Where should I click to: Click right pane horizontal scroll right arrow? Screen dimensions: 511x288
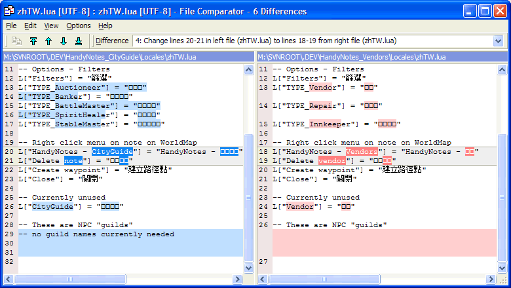(x=491, y=279)
